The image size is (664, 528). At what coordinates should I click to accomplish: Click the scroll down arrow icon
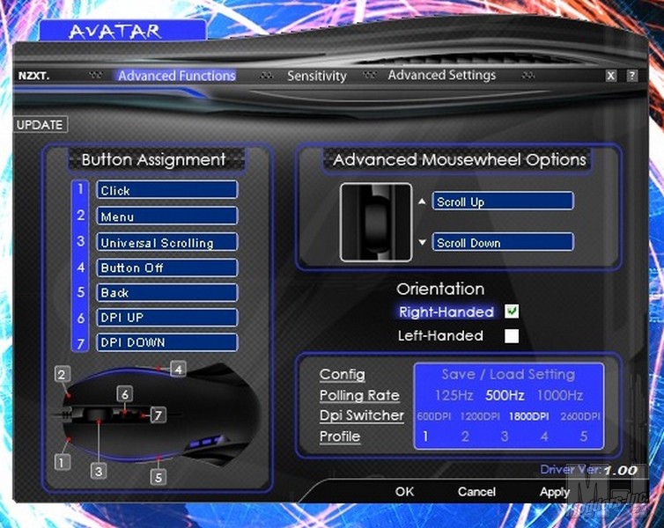pyautogui.click(x=422, y=242)
